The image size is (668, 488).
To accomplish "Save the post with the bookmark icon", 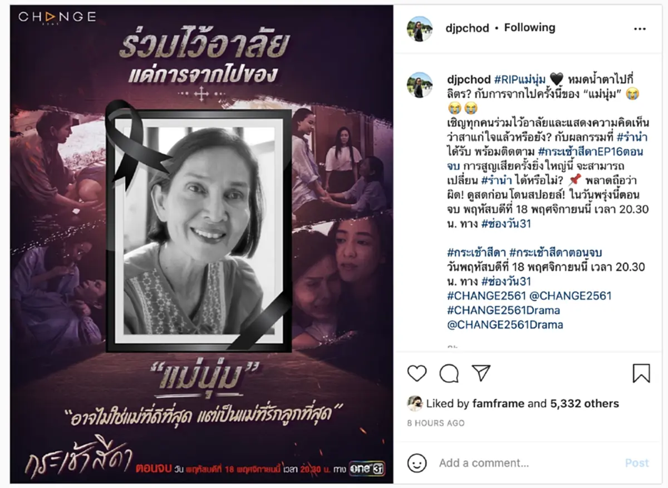I will (641, 373).
